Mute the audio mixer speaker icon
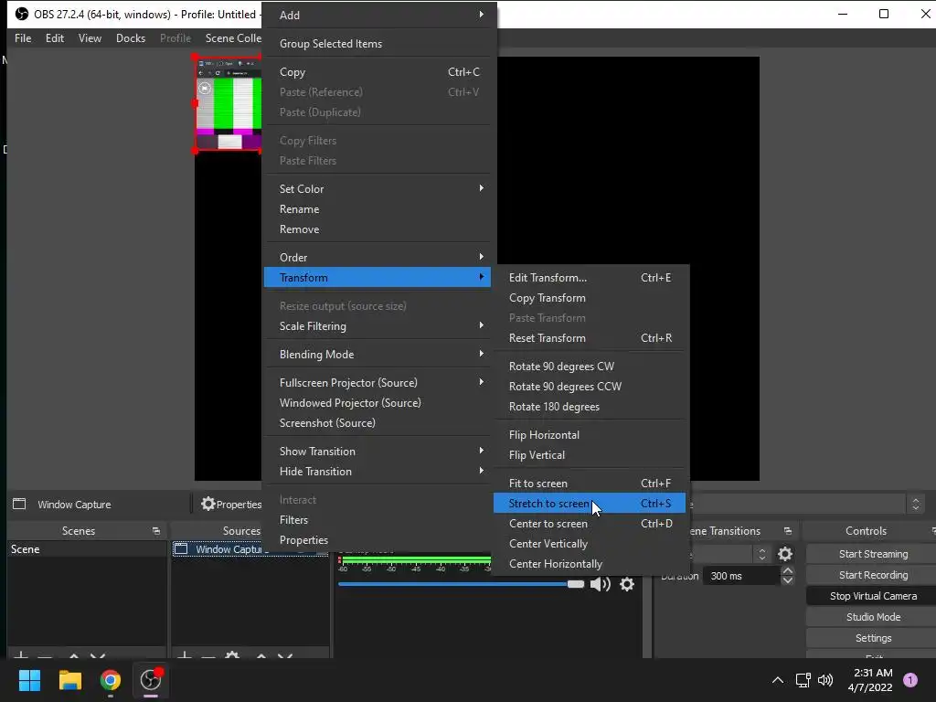Image resolution: width=936 pixels, height=702 pixels. 600,584
